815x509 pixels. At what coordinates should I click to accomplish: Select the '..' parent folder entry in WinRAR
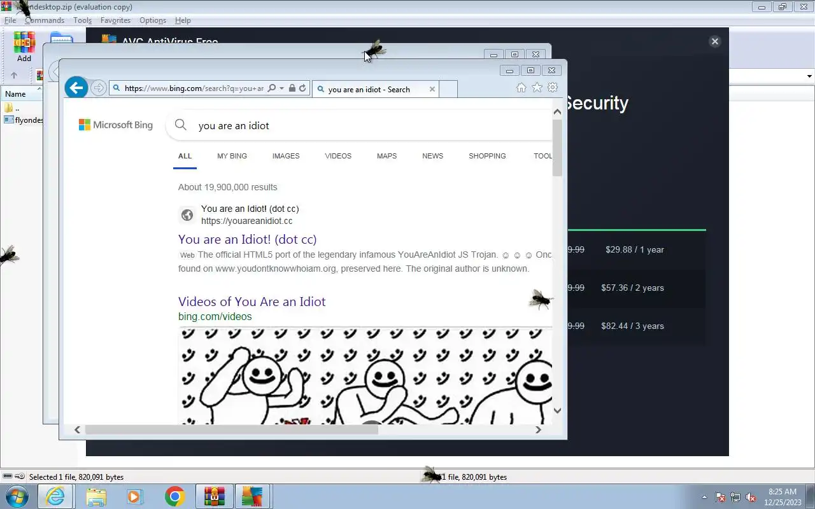point(11,108)
